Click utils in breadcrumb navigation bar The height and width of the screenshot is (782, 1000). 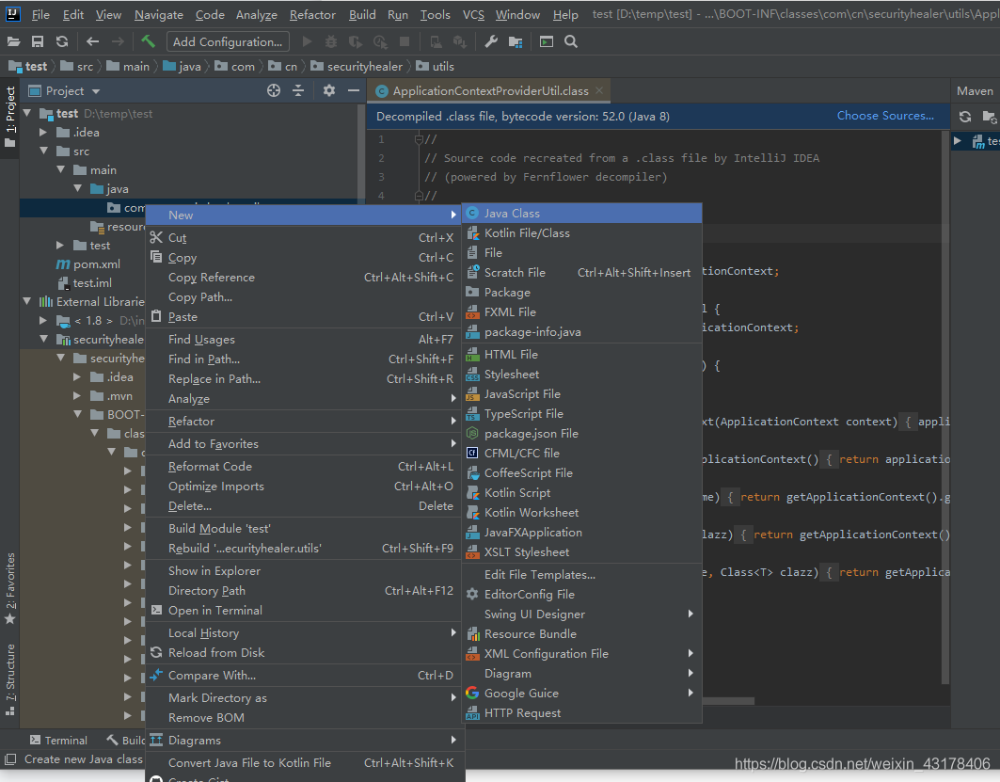435,66
